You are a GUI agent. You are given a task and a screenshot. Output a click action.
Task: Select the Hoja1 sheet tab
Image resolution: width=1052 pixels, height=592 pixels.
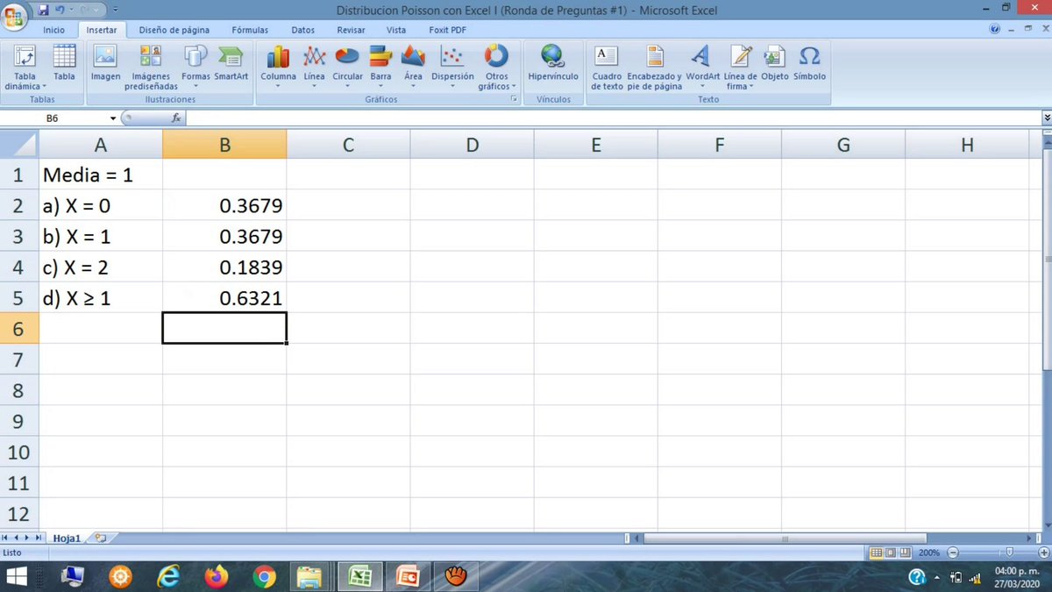(x=66, y=538)
